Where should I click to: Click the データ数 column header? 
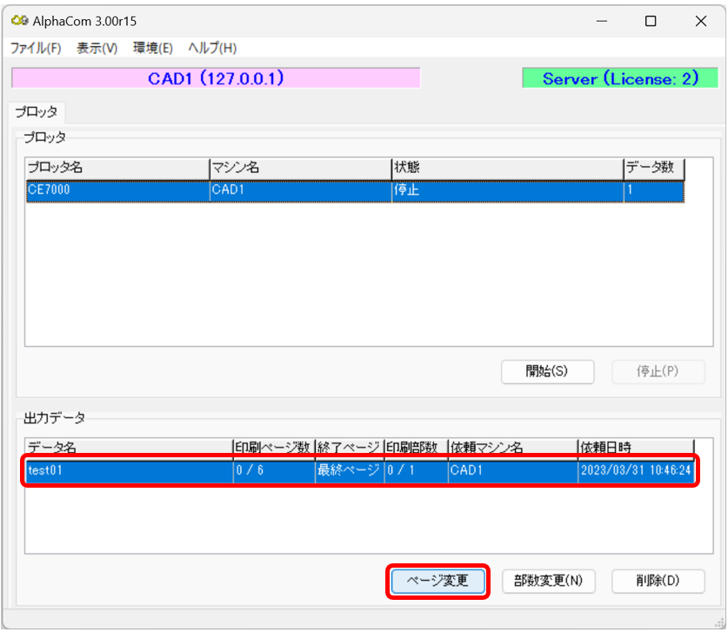pos(654,168)
